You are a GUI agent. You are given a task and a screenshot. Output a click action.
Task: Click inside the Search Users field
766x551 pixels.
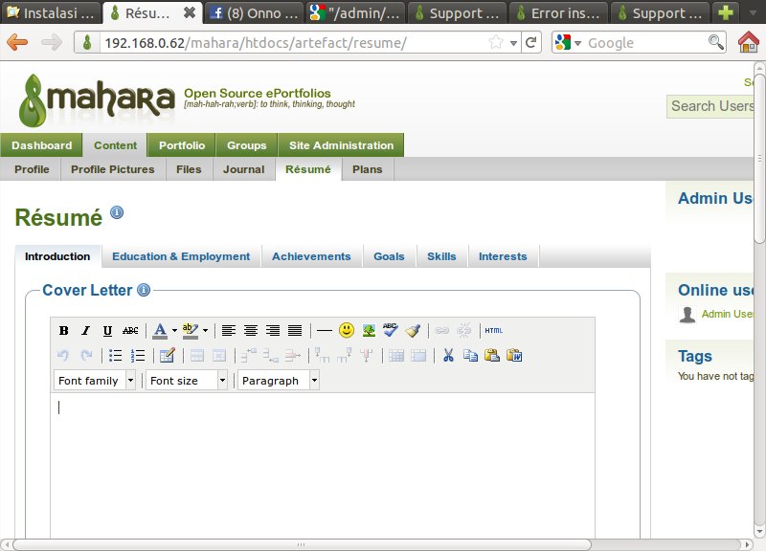(x=713, y=106)
